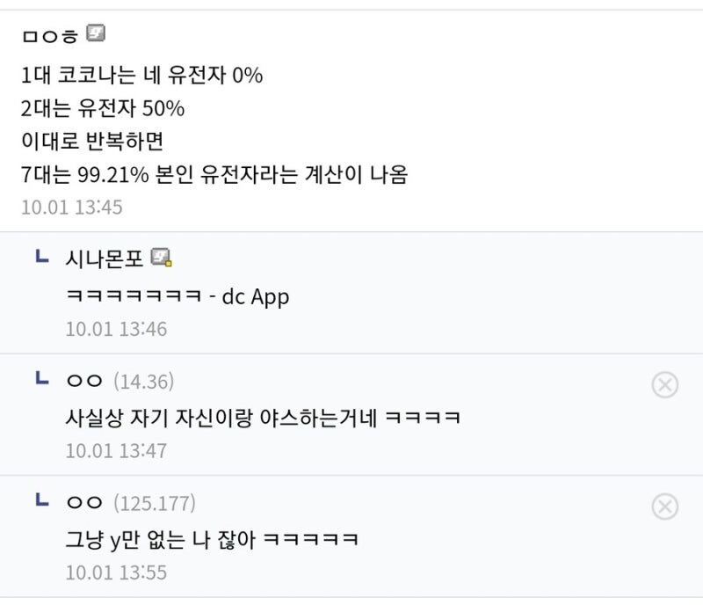Click the nickname ㅁㅇㅎ

(51, 34)
